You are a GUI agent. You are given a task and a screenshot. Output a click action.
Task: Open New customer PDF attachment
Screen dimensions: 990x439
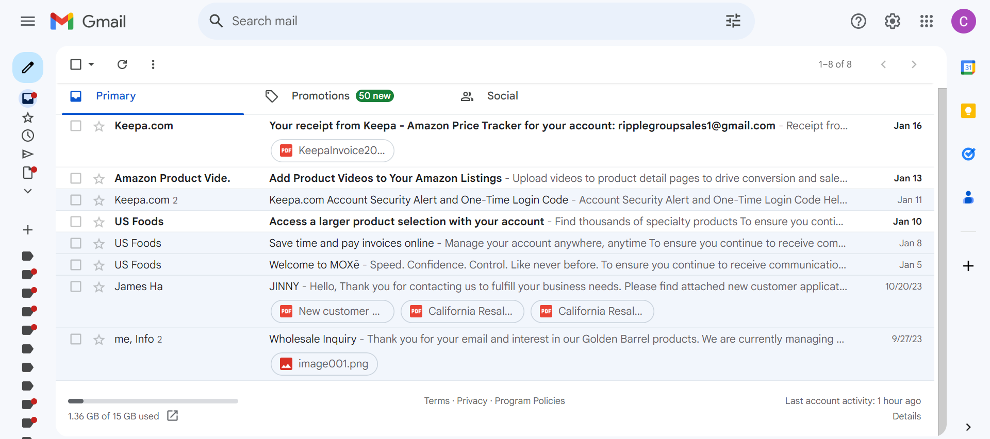333,311
